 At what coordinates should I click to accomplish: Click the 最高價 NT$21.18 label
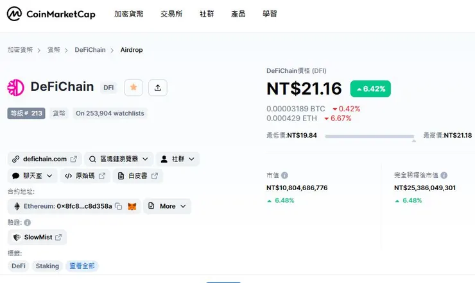[x=447, y=135]
